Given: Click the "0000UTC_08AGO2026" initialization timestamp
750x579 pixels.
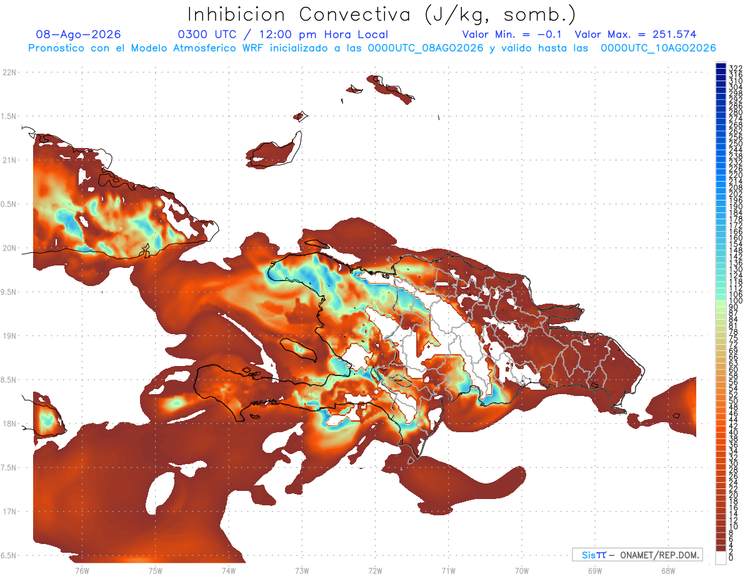Looking at the screenshot, I should point(426,48).
